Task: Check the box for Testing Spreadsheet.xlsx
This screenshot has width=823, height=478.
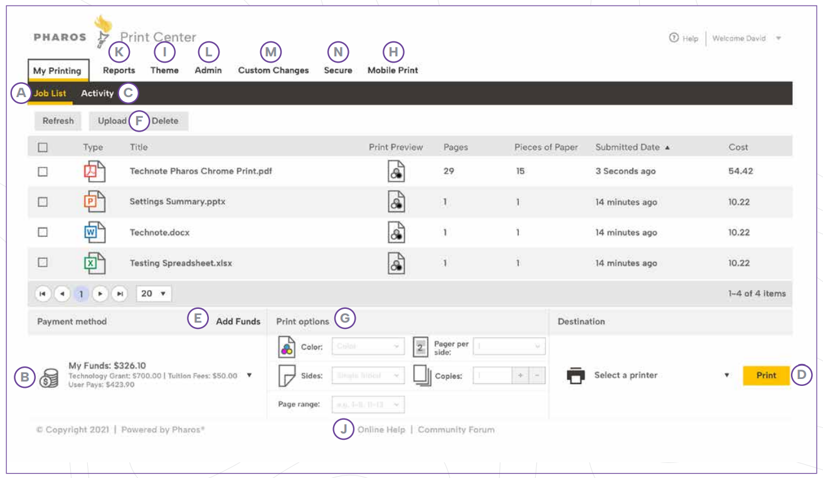Action: coord(43,263)
